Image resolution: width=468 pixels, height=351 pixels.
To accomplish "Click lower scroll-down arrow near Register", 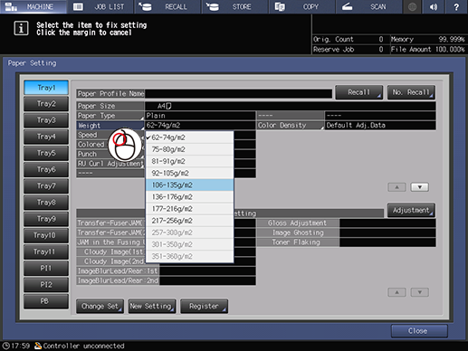I will point(419,292).
